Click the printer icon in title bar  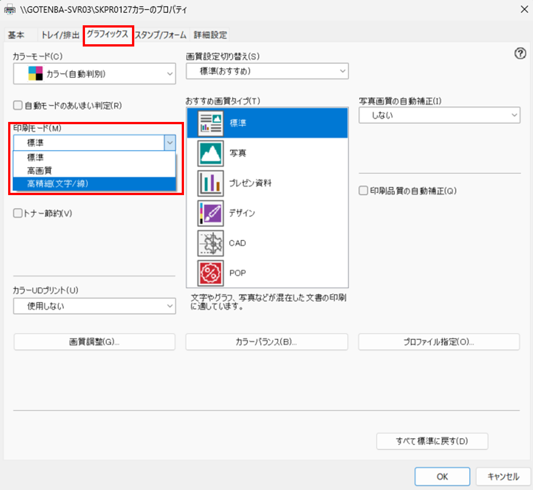click(x=9, y=9)
